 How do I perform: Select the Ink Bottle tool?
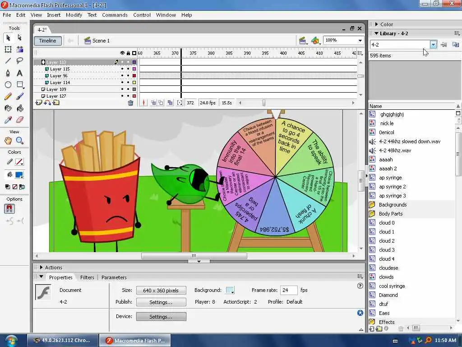[x=8, y=108]
